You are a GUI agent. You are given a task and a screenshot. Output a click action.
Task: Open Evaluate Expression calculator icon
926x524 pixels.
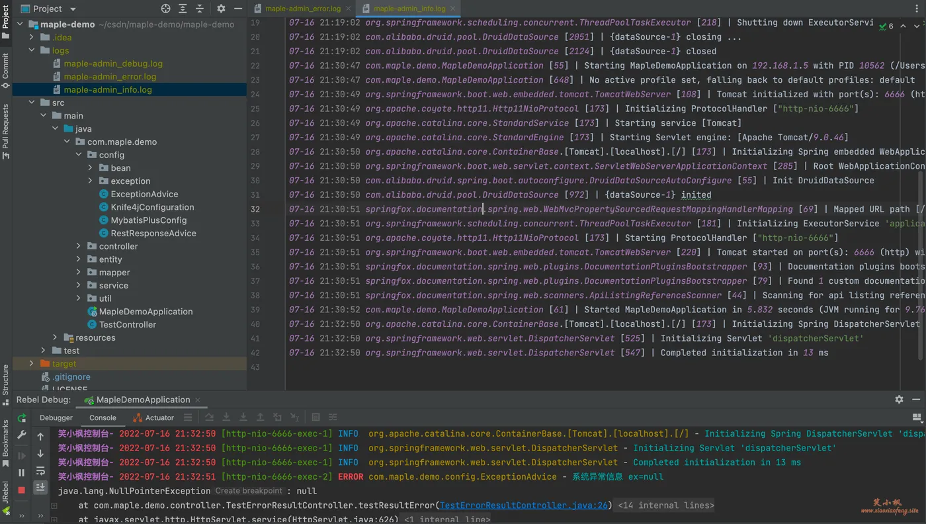click(x=316, y=417)
